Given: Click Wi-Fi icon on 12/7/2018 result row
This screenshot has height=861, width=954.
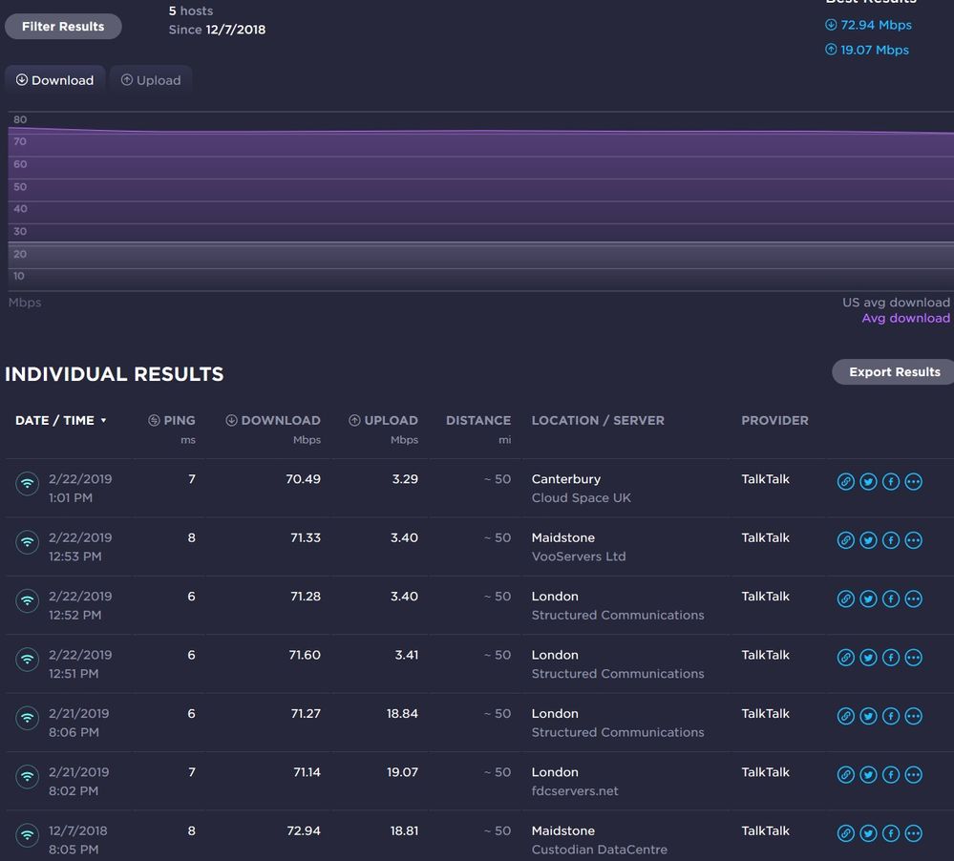Looking at the screenshot, I should coord(28,836).
